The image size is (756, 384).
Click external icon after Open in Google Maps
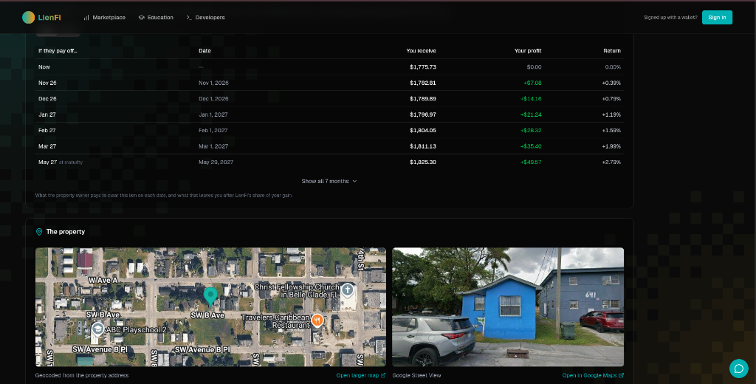pyautogui.click(x=622, y=375)
